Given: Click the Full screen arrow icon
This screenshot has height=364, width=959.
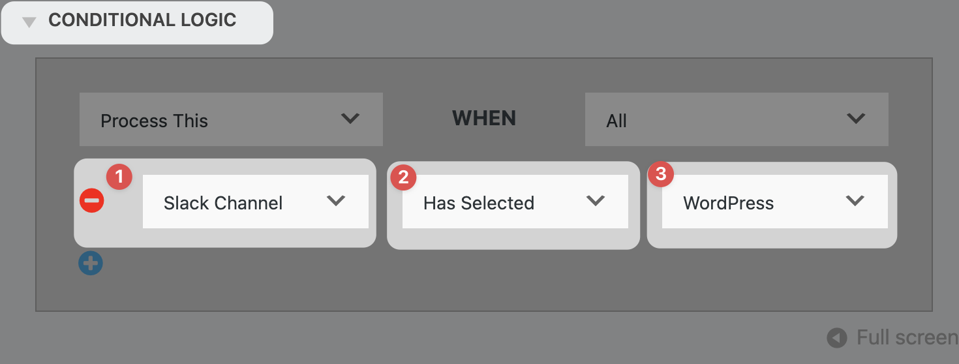Looking at the screenshot, I should tap(837, 338).
